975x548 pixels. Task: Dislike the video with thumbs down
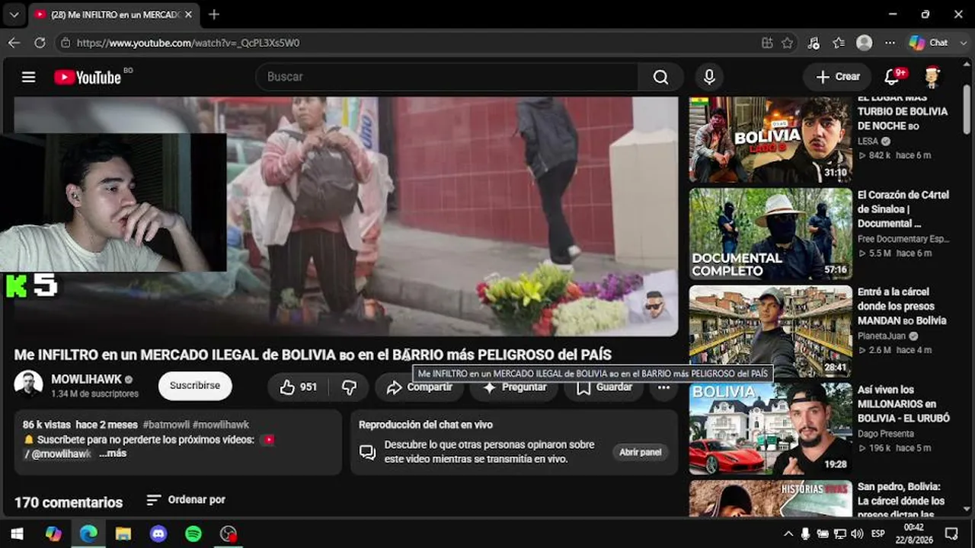[x=349, y=387]
